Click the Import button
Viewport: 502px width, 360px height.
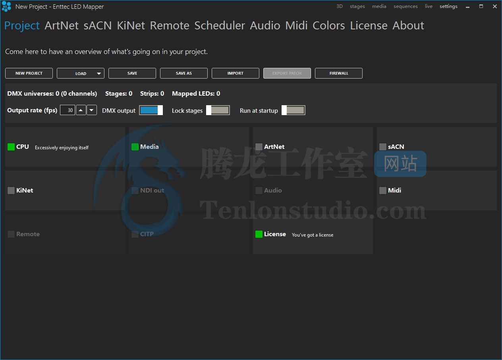[236, 73]
